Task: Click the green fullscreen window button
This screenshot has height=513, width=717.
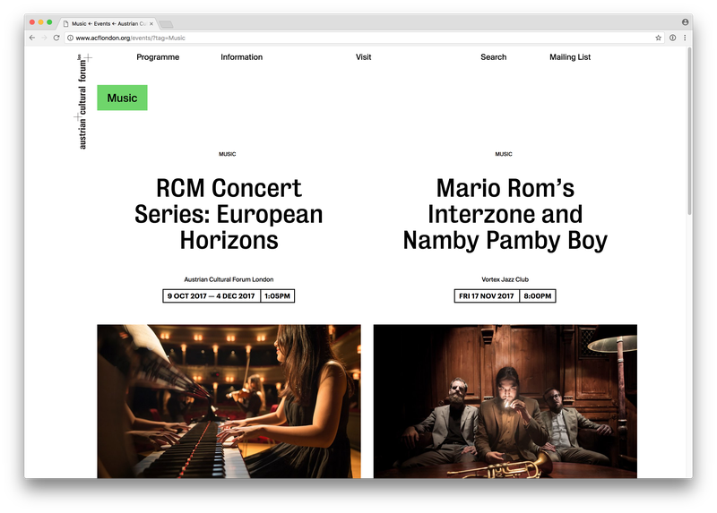Action: click(49, 21)
